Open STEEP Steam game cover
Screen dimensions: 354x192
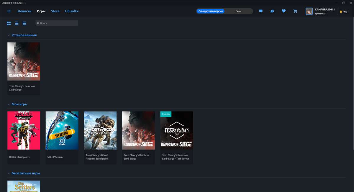tap(62, 130)
